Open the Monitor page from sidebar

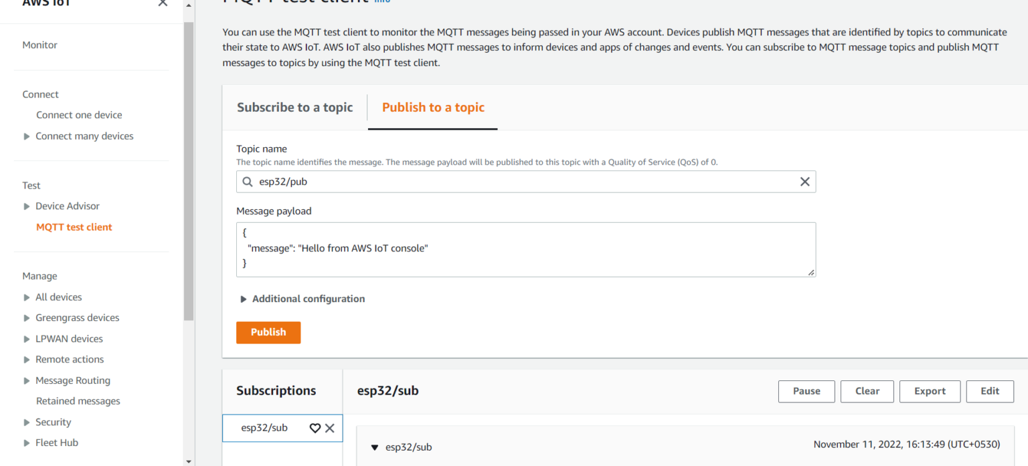(39, 45)
